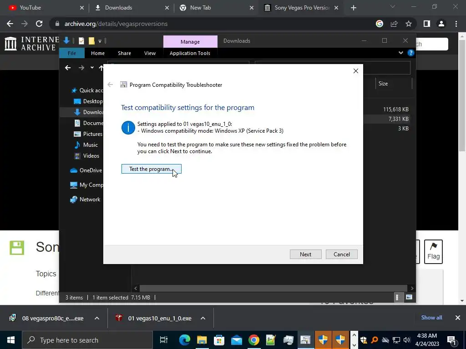The image size is (466, 349).
Task: Open Documents in navigation pane
Action: (88, 123)
